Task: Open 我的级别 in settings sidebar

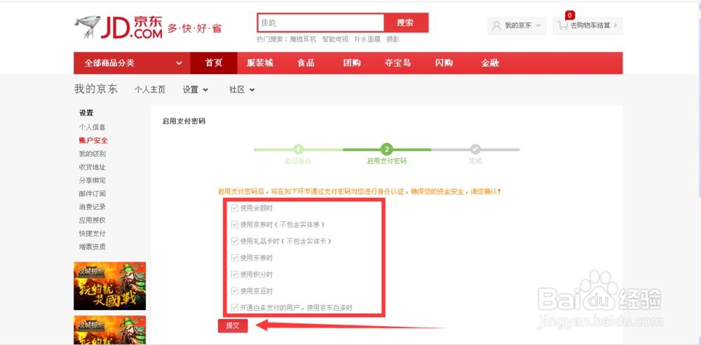Action: point(93,153)
